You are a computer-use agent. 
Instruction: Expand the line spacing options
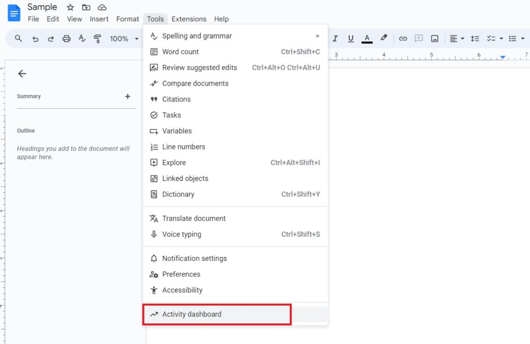click(475, 38)
